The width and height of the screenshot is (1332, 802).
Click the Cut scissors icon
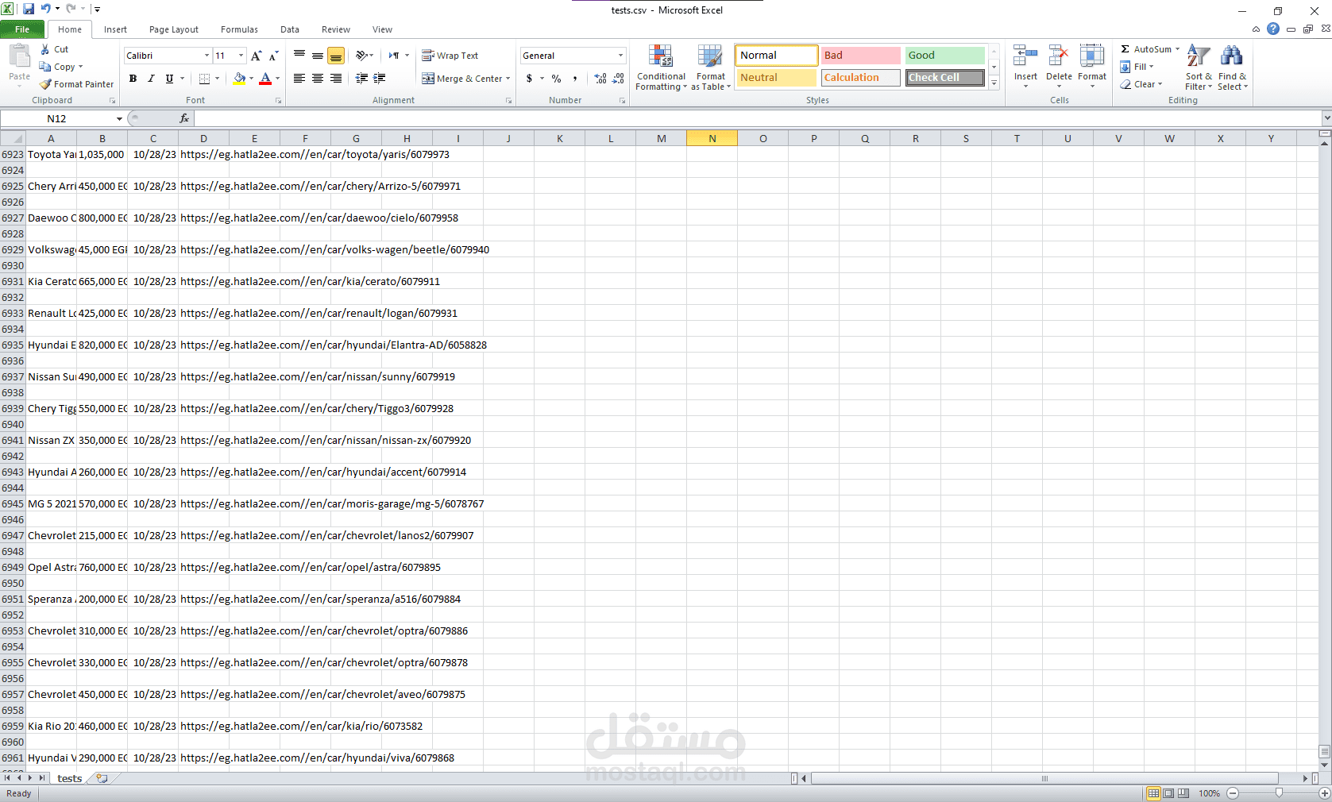(x=45, y=49)
